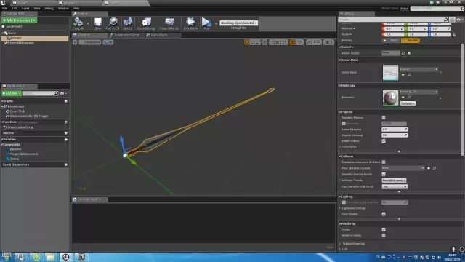This screenshot has width=465, height=262.
Task: Open Find in CB icon
Action: pos(113,23)
